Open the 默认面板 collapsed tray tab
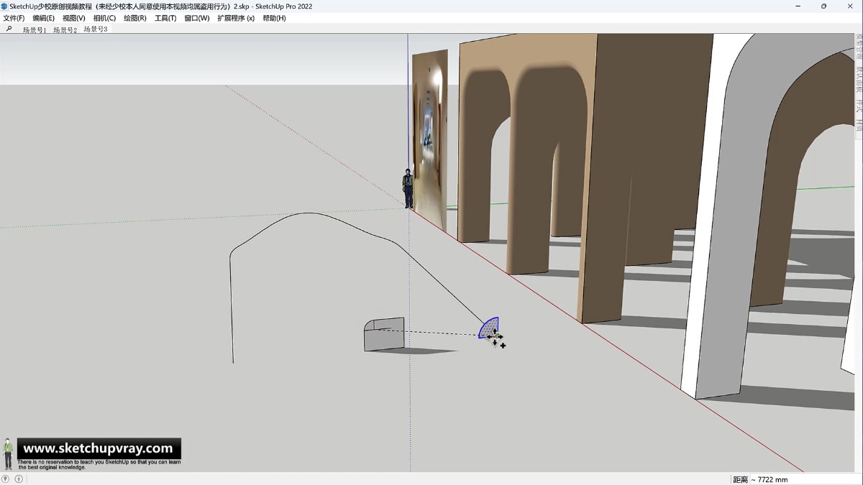 click(859, 80)
